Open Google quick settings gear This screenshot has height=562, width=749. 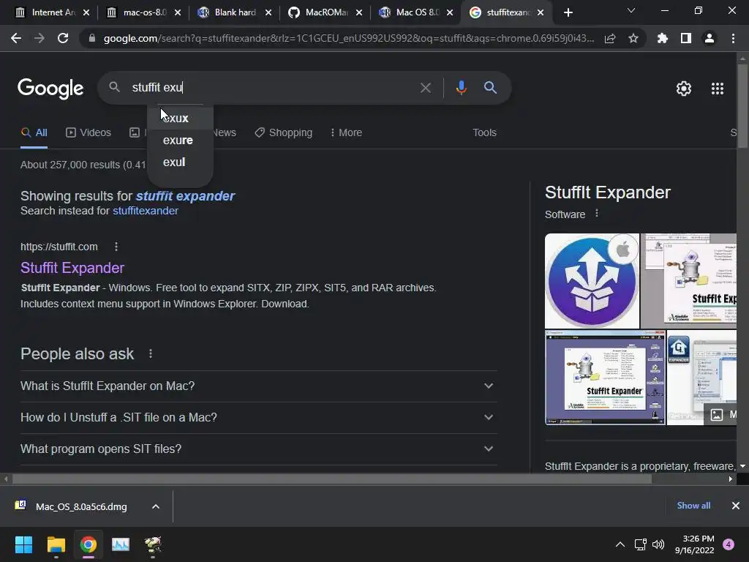(x=684, y=89)
